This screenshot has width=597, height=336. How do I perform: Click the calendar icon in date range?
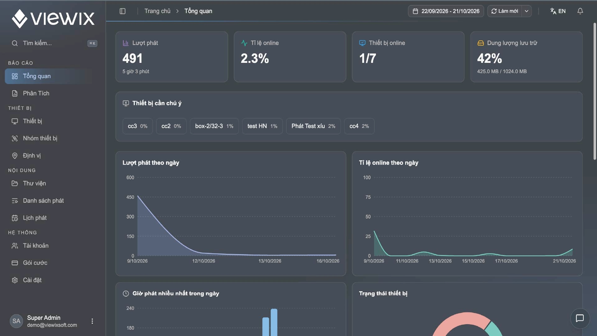pos(415,11)
